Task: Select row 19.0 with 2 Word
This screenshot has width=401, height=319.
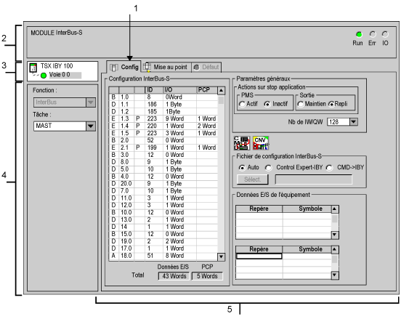Action: point(163,241)
